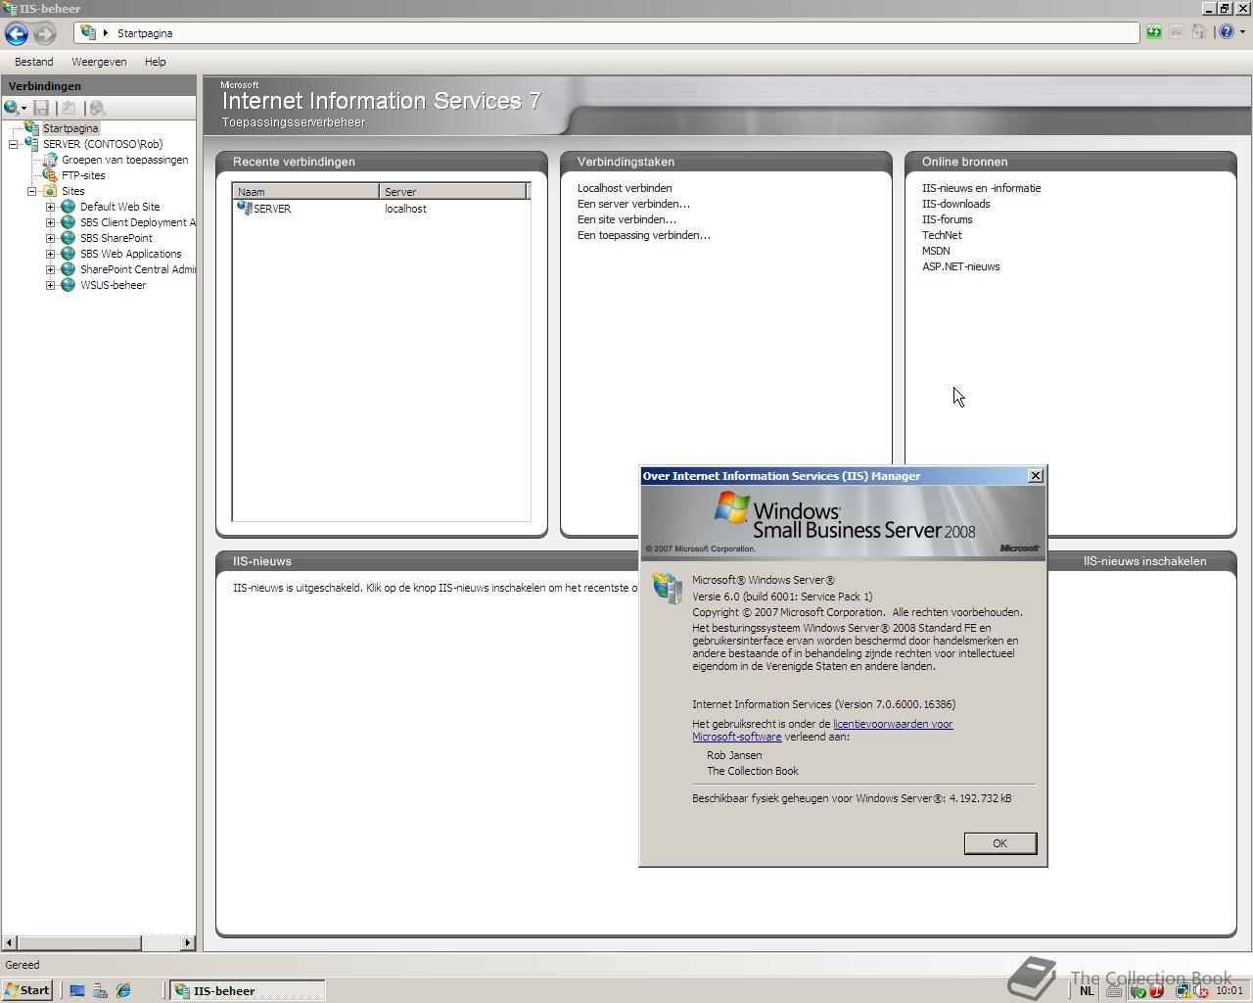Screen dimensions: 1253x1003
Task: Click globe icon of SBS SharePoint
Action: point(68,238)
